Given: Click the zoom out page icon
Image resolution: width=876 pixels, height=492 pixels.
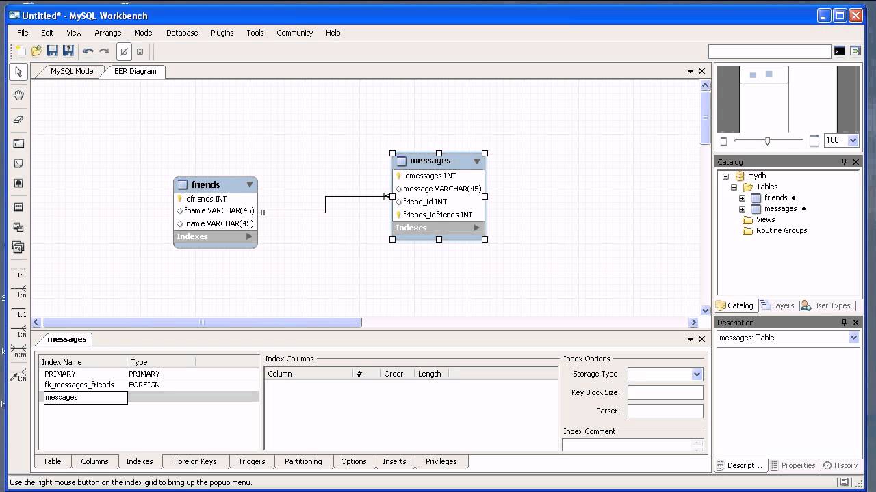Looking at the screenshot, I should pyautogui.click(x=724, y=141).
